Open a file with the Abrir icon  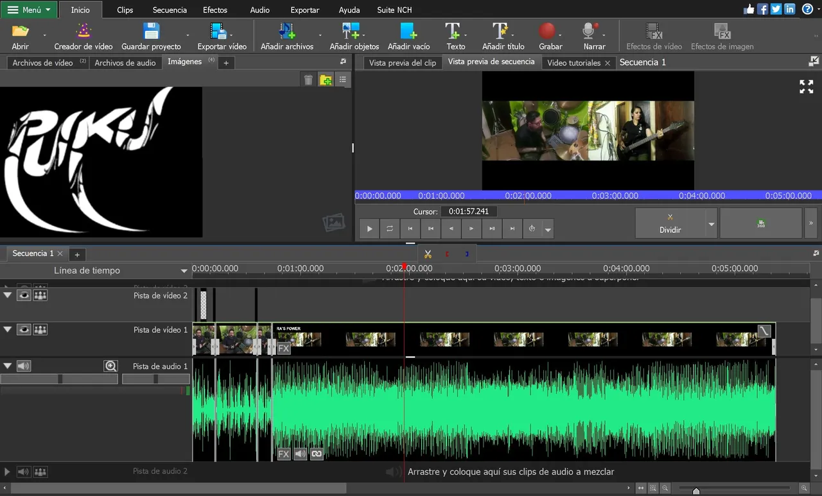point(21,37)
